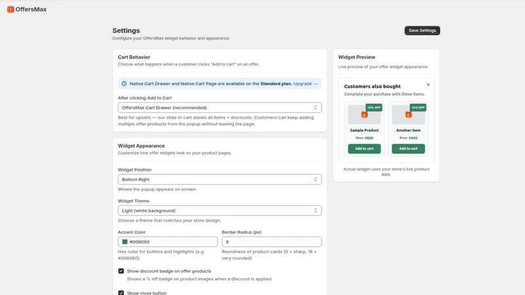Screen dimensions: 525x295
Task: Click the Actual widget uses live data note
Action: (387, 172)
